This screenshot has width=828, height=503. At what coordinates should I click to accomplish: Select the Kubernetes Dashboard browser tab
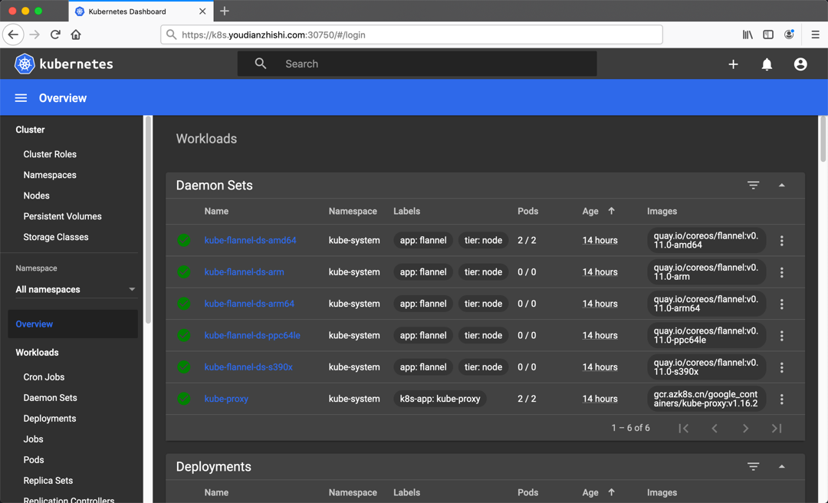pos(141,11)
